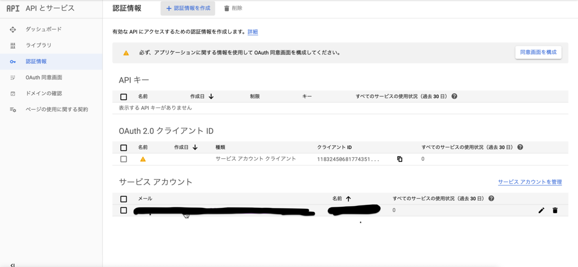Click the key icon beside 認証情報

click(x=13, y=62)
